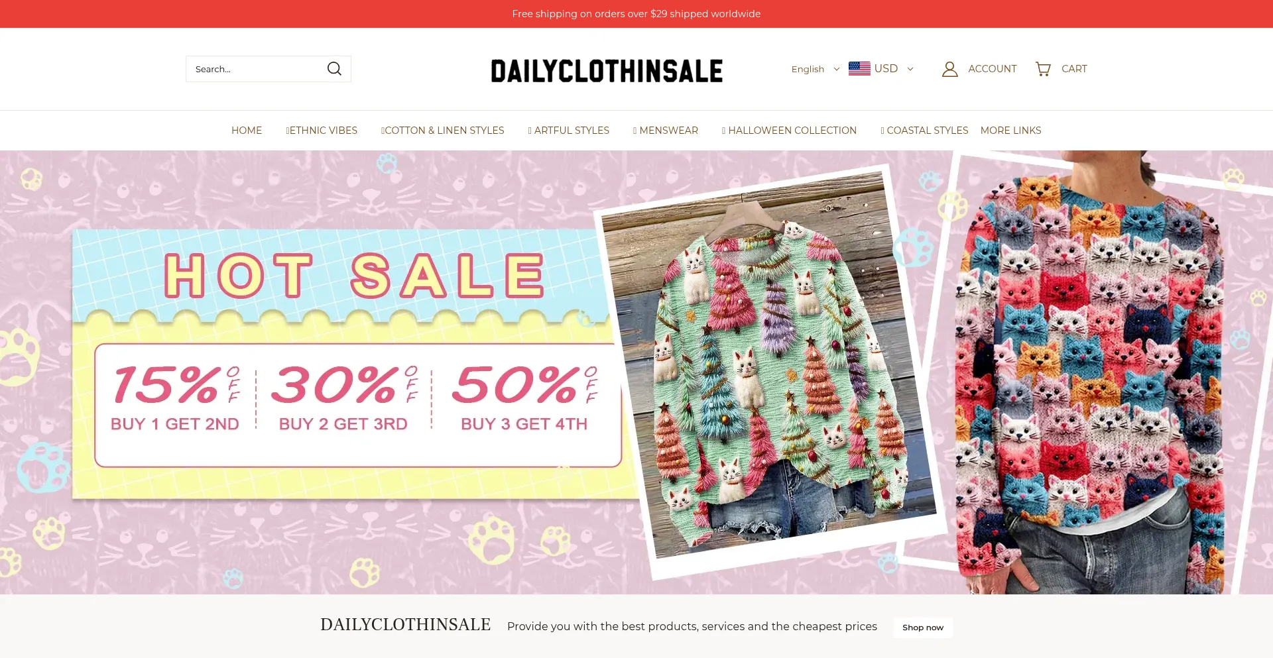Click the CART text link
The height and width of the screenshot is (658, 1273).
point(1074,69)
